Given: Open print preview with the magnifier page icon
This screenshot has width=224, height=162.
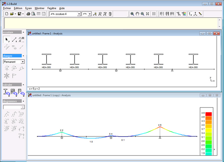Looking at the screenshot, I should click(x=33, y=14).
